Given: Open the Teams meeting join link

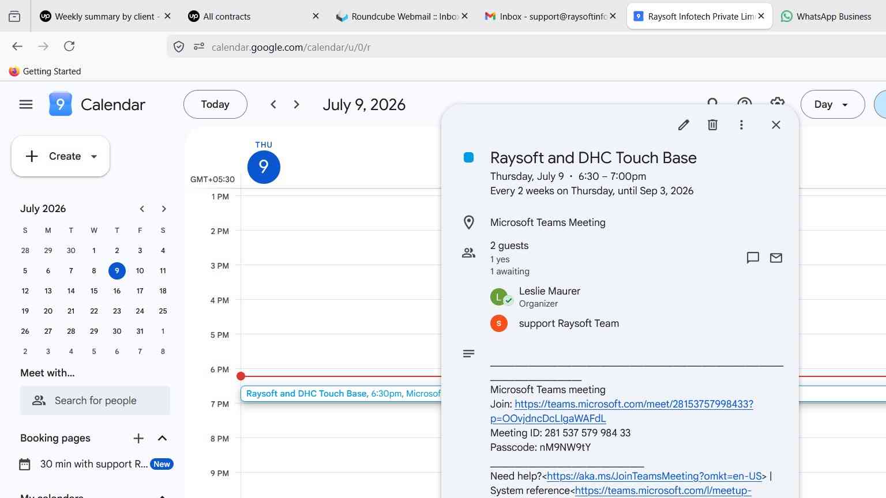Looking at the screenshot, I should (x=622, y=411).
